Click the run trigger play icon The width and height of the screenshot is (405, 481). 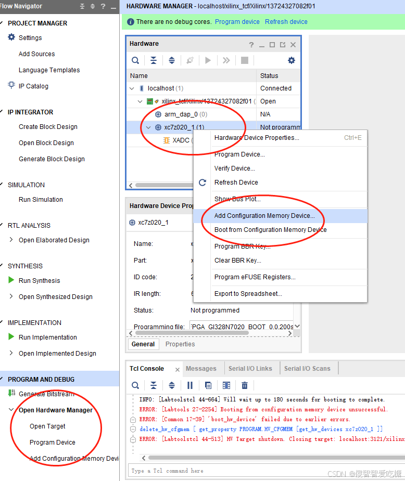208,60
